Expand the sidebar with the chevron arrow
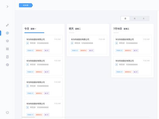The height and width of the screenshot is (119, 159). tap(7, 7)
